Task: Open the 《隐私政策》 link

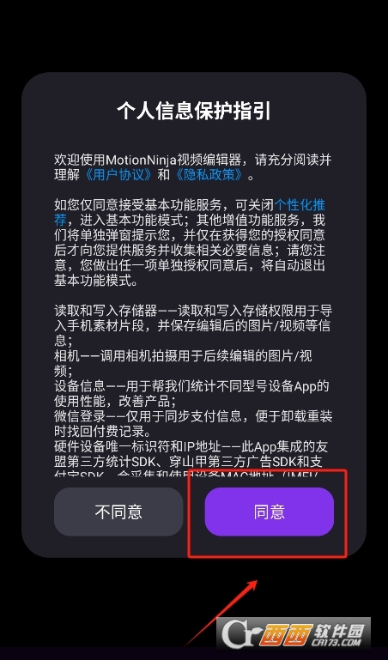Action: (209, 175)
